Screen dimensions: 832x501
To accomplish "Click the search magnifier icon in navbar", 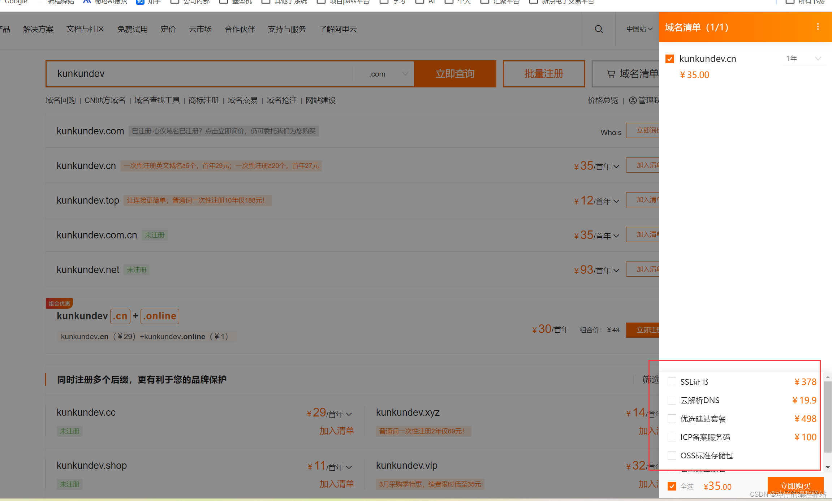I will [599, 29].
